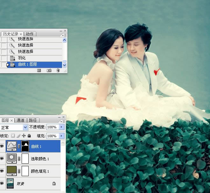Click the delete state trash icon in History
This screenshot has width=210, height=193.
(58, 70)
